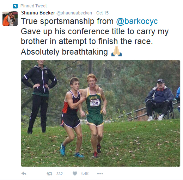Open Shauna Becker's profile avatar
Viewport: 183px width, 180px height.
click(10, 18)
